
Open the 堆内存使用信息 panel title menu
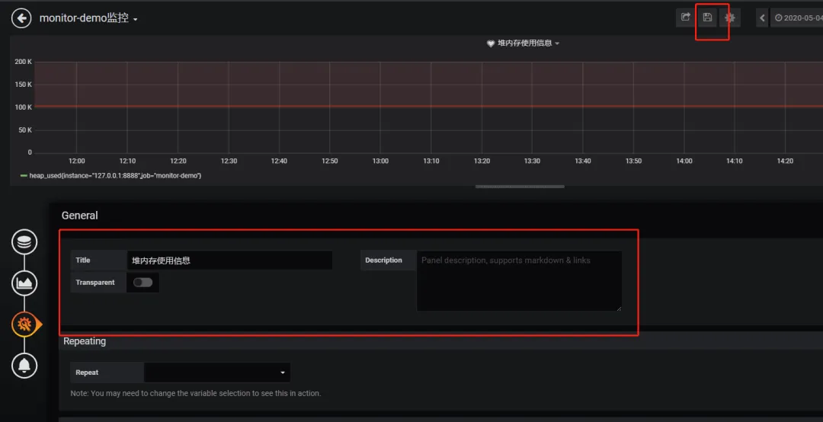point(528,43)
